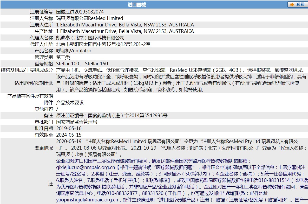The width and height of the screenshot is (308, 204).
Task: Click the 代理人住所 label
Action: (x=41, y=44)
